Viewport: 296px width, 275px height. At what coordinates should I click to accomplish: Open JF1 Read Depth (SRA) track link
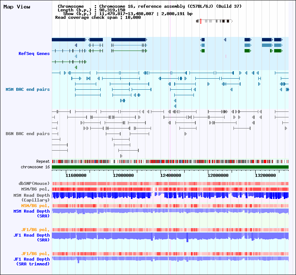pyautogui.click(x=31, y=237)
